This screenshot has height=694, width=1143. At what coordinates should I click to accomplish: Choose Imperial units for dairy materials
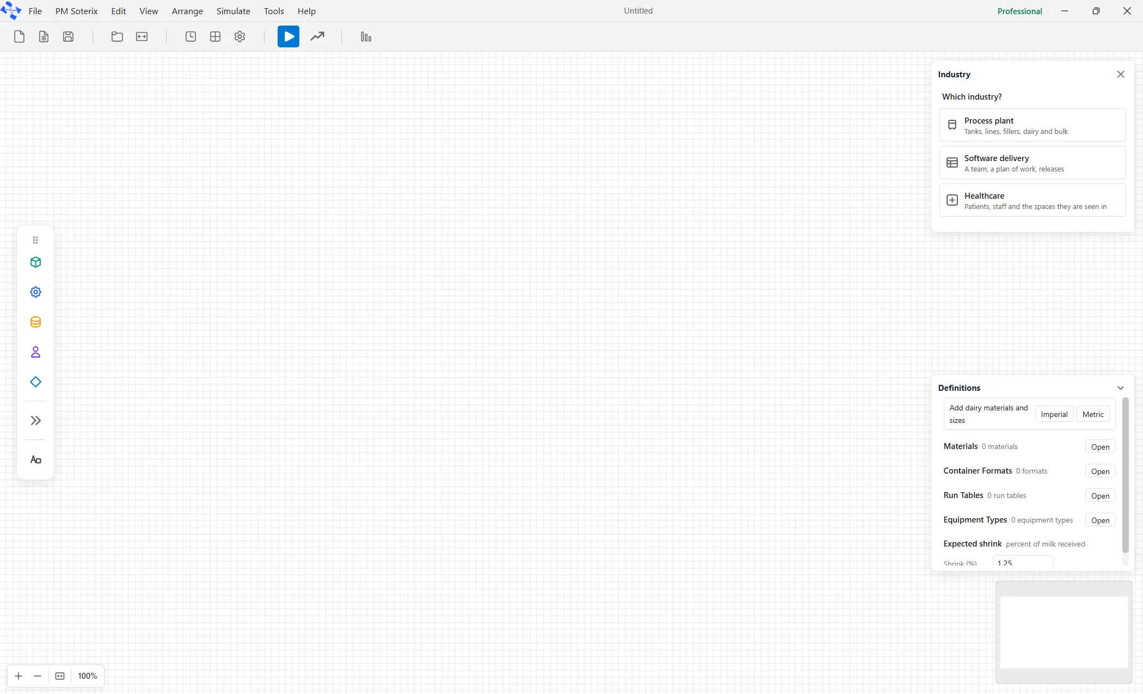(x=1054, y=414)
